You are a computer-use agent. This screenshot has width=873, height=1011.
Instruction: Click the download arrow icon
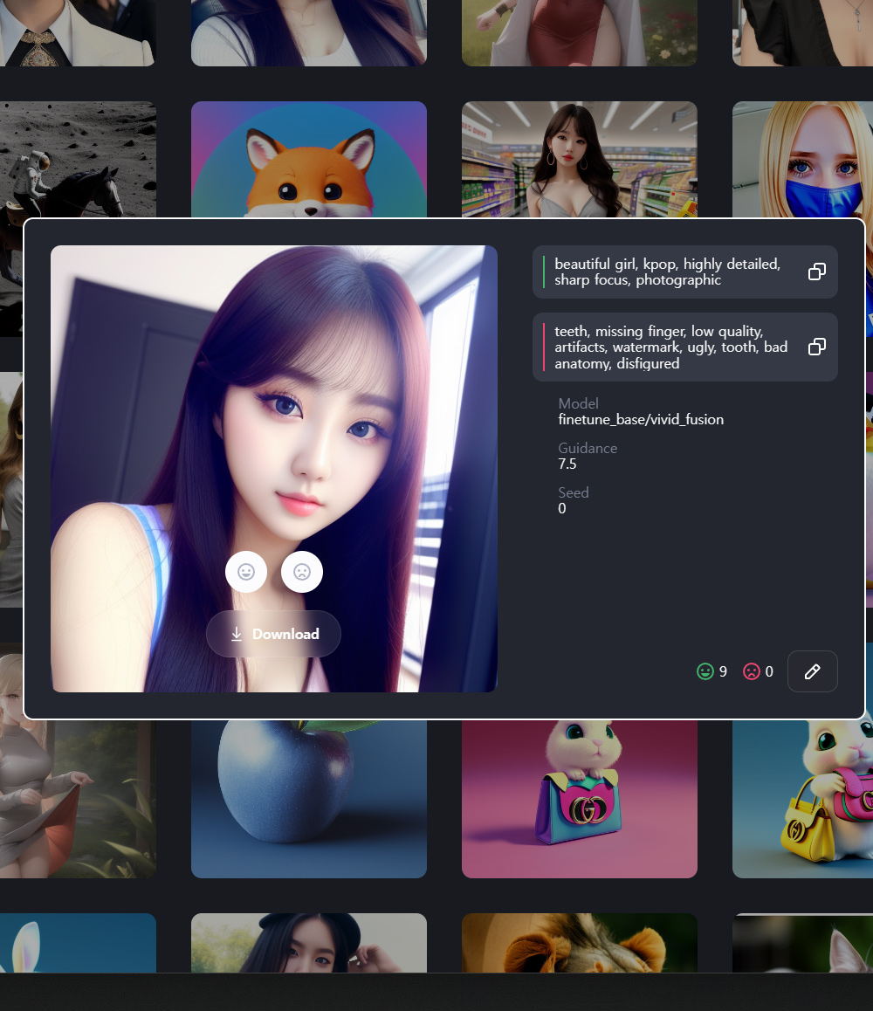(237, 634)
